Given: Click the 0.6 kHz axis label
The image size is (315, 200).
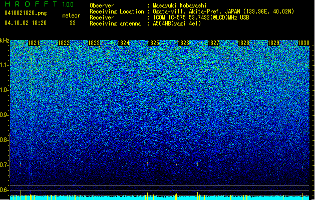Looking at the screenshot, I should (4, 190).
